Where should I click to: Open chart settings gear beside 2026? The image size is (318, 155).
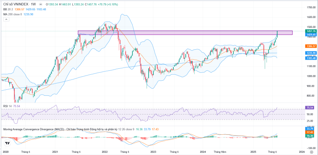point(311,152)
